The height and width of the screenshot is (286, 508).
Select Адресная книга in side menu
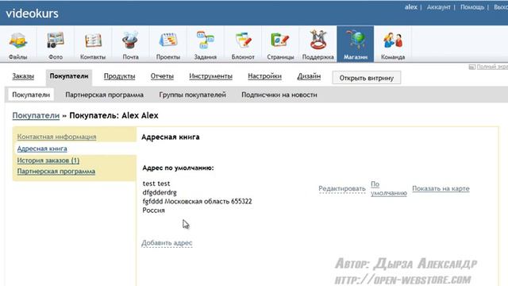pyautogui.click(x=42, y=149)
